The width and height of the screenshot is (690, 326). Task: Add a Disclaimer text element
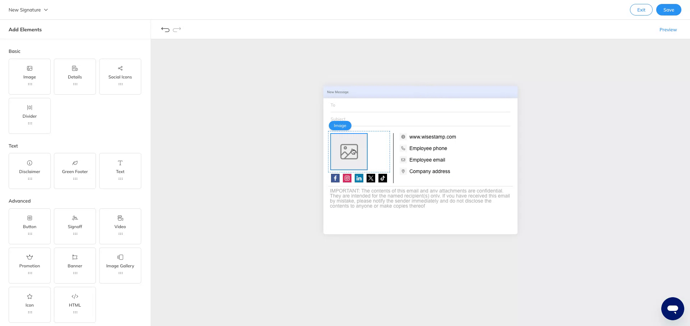tap(29, 171)
